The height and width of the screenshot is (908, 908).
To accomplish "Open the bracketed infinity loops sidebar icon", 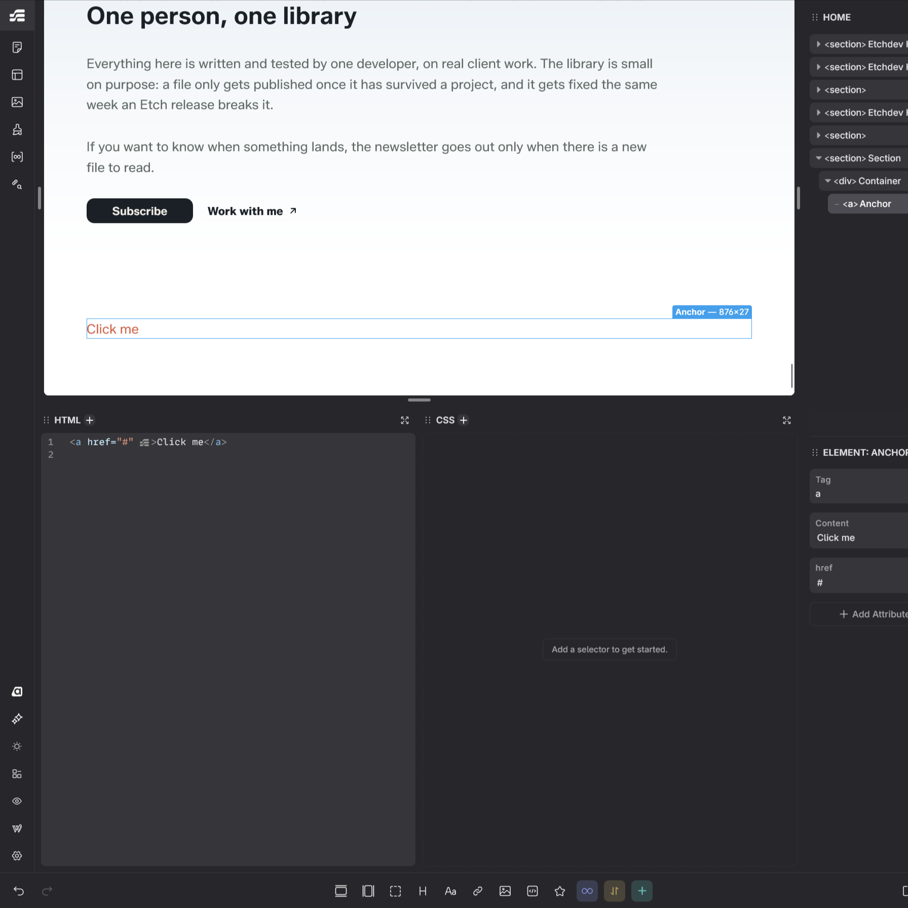I will coord(17,157).
